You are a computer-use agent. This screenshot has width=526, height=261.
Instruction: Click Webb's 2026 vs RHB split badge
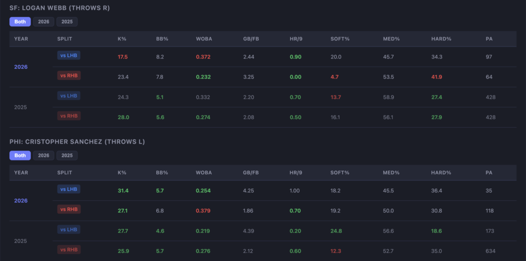69,75
